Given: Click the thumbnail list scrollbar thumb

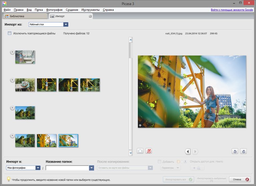Looking at the screenshot, I should pyautogui.click(x=131, y=50).
